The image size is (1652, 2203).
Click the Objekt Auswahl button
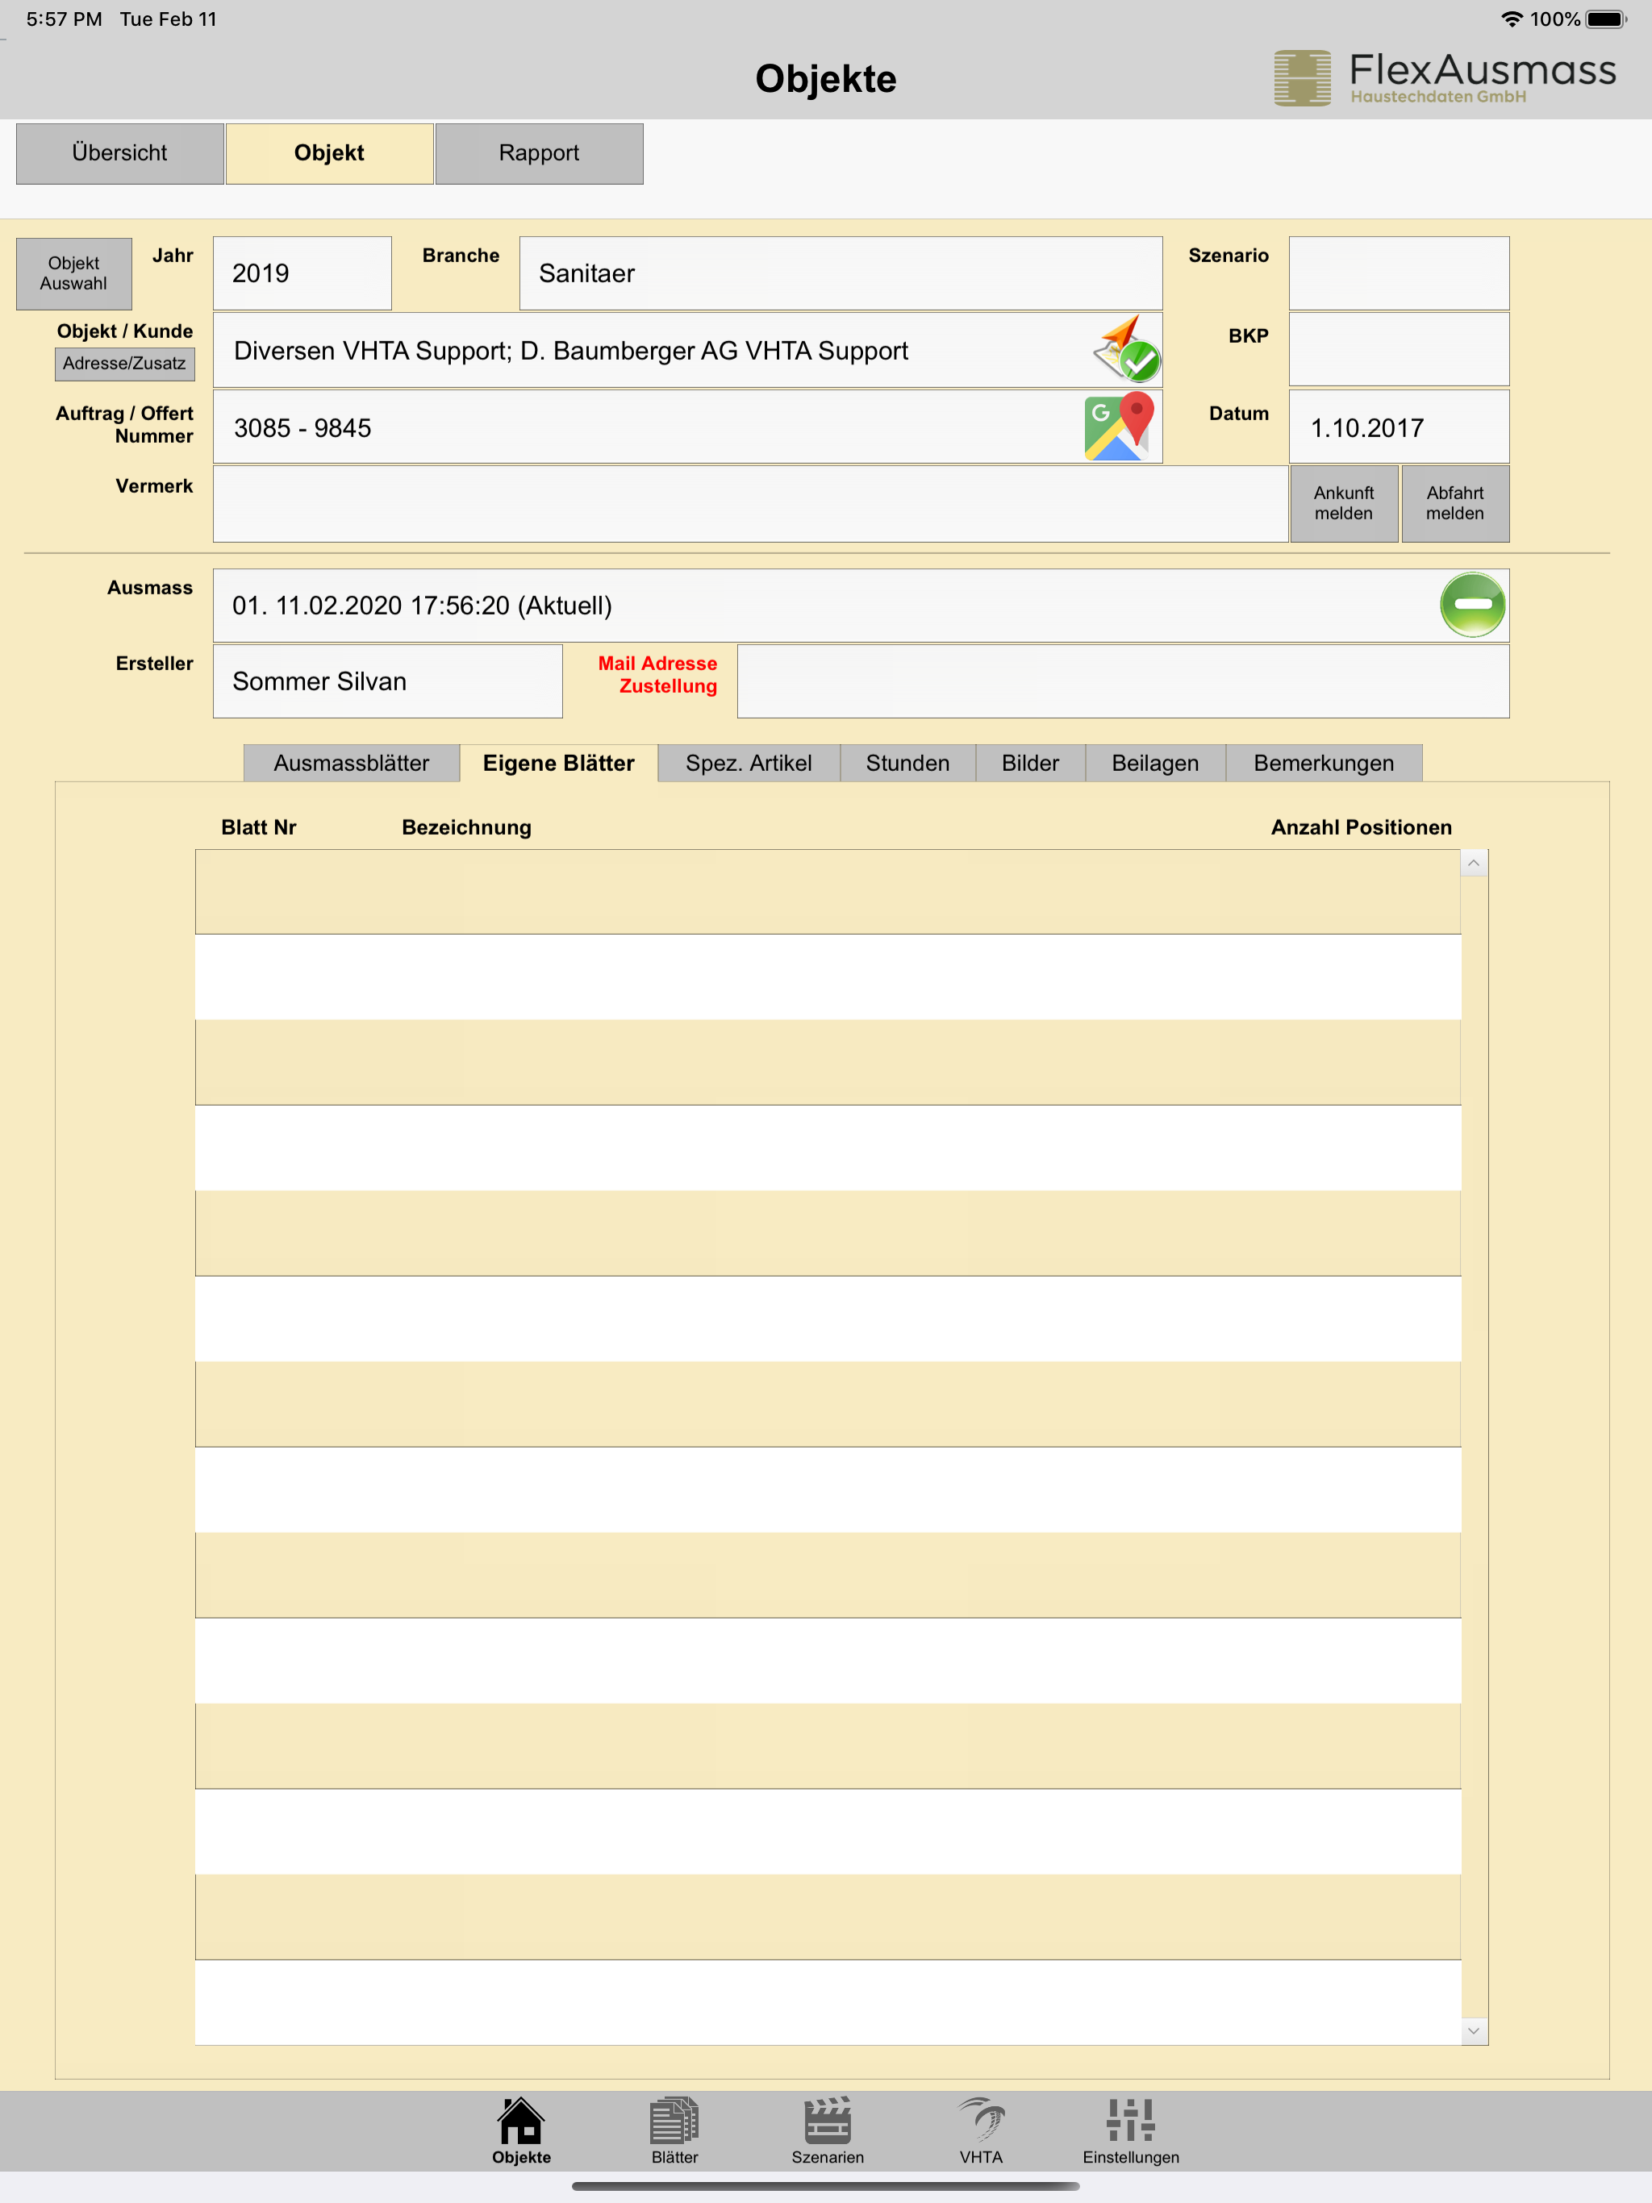(x=73, y=274)
